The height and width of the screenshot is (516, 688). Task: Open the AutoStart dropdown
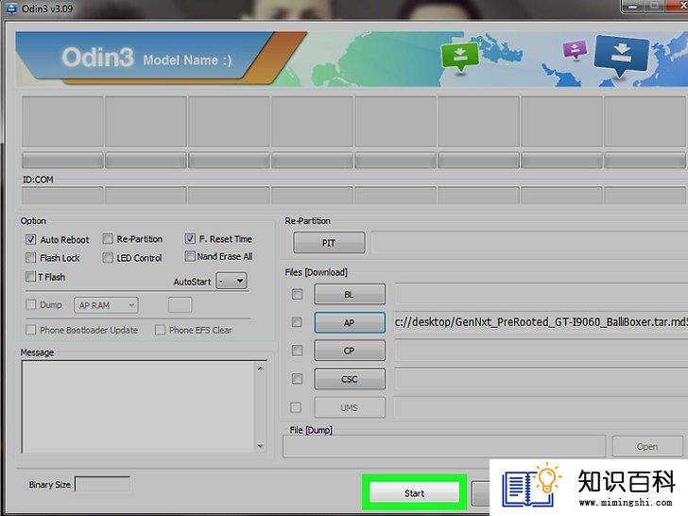tap(232, 281)
